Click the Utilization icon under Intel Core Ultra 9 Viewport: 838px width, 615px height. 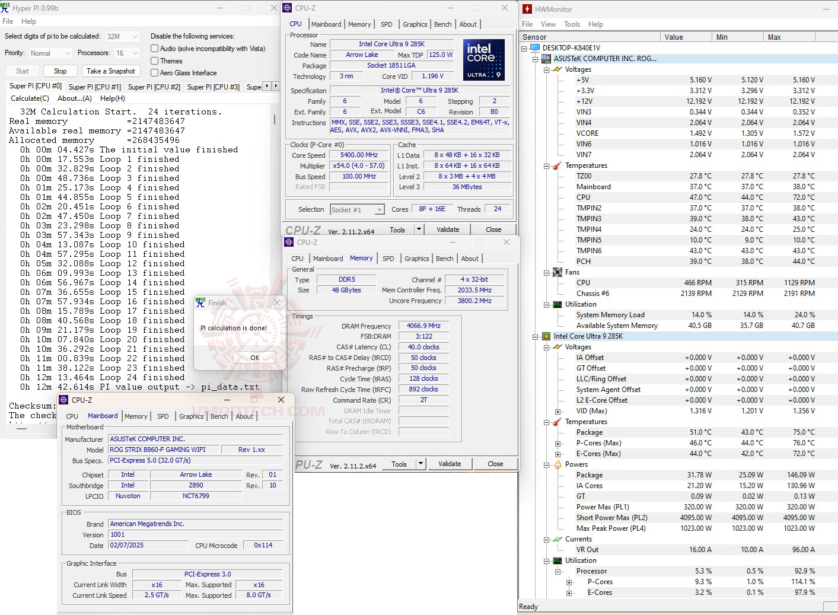(x=557, y=560)
